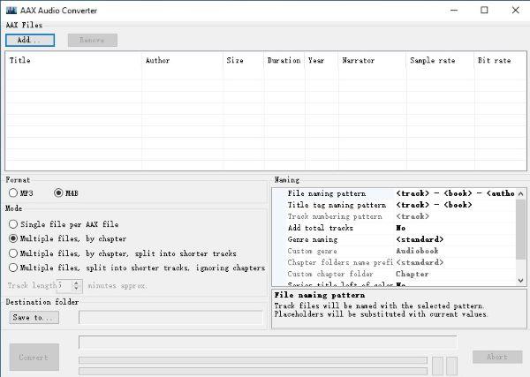This screenshot has width=530, height=377.
Task: Click the Duration column header
Action: (284, 60)
